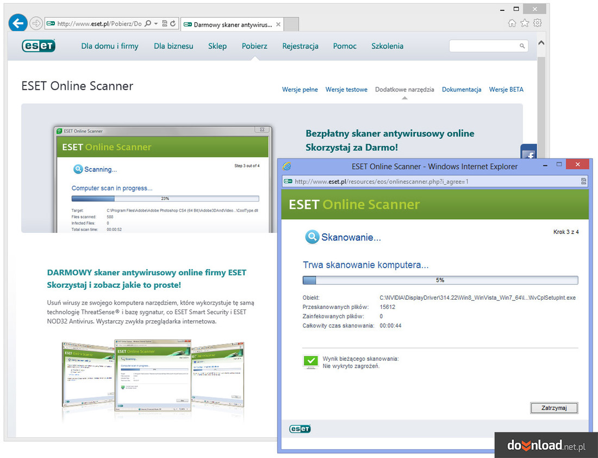The height and width of the screenshot is (458, 598).
Task: Select the Dodatkowe narzędzia tab
Action: tap(404, 90)
